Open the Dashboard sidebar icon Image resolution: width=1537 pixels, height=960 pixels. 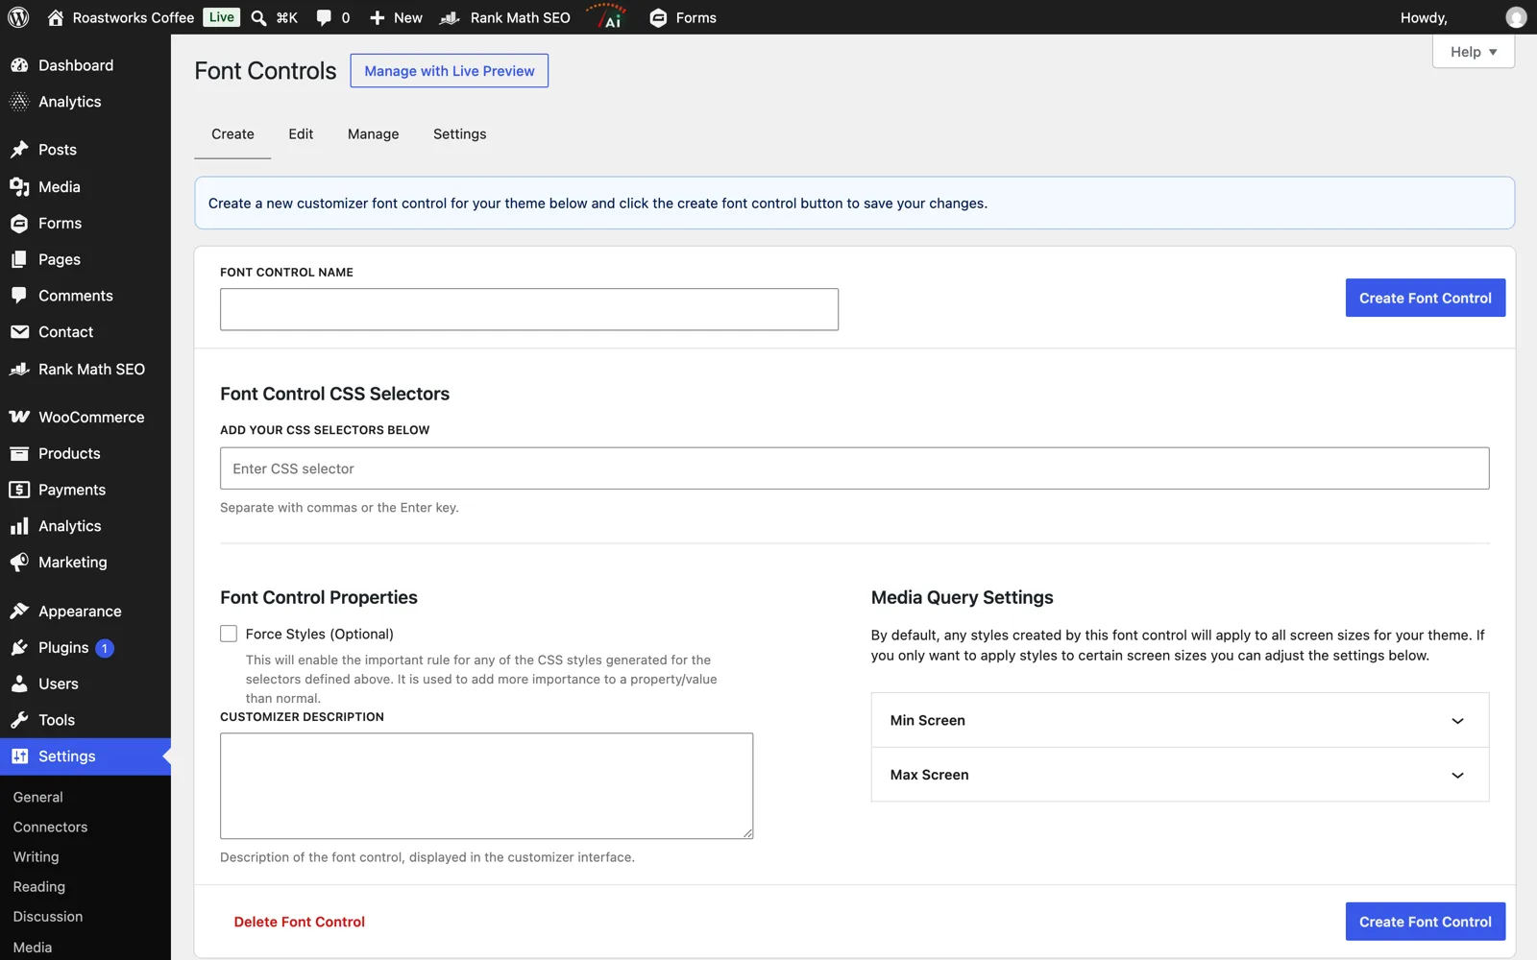click(19, 65)
